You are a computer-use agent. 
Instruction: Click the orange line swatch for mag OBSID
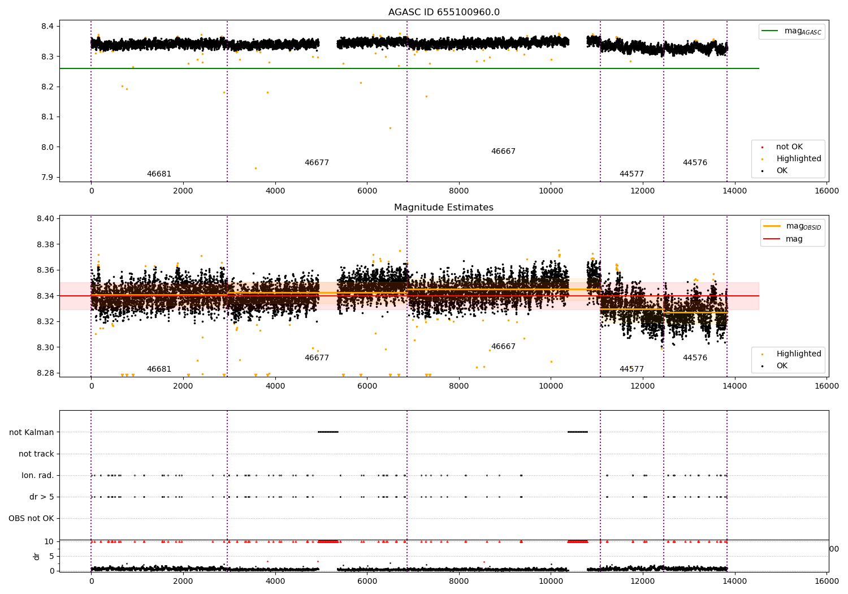pos(772,226)
